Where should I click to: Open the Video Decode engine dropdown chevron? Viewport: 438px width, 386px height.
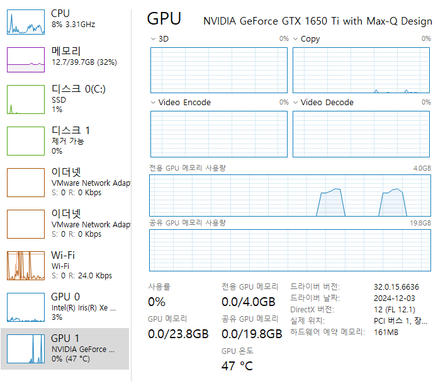pyautogui.click(x=295, y=103)
